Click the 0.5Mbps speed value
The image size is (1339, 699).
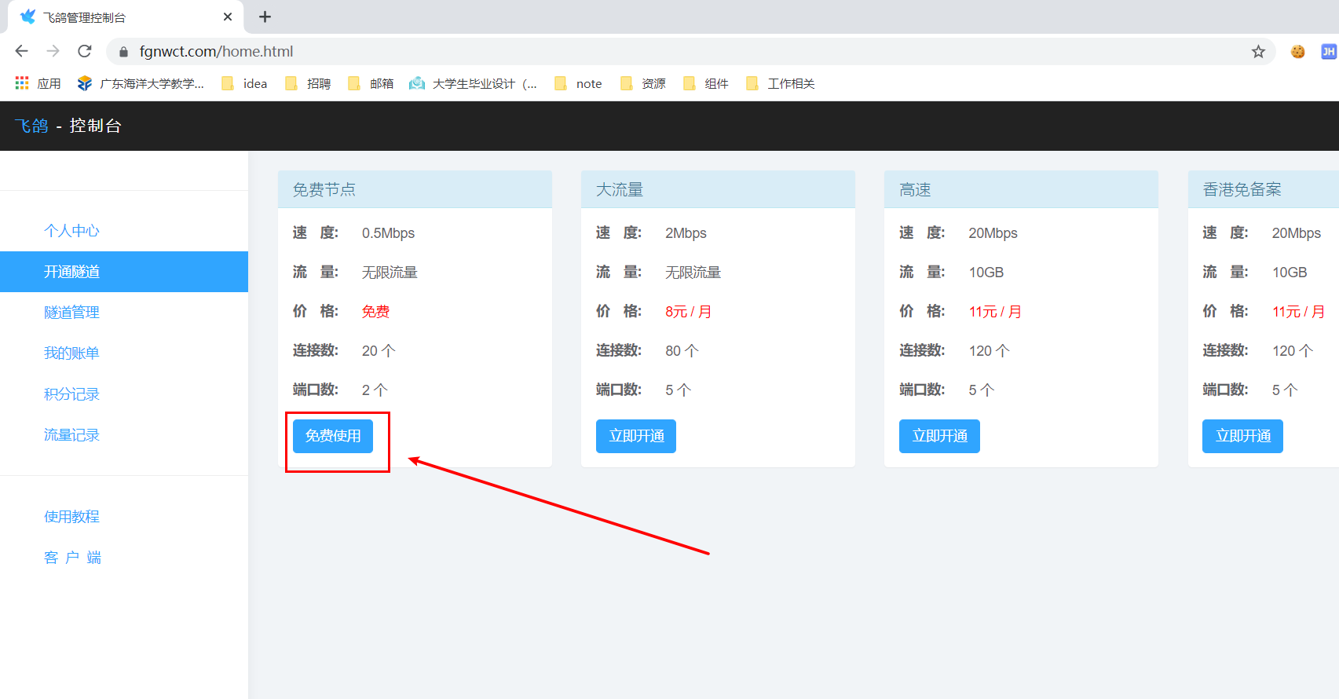pyautogui.click(x=388, y=233)
